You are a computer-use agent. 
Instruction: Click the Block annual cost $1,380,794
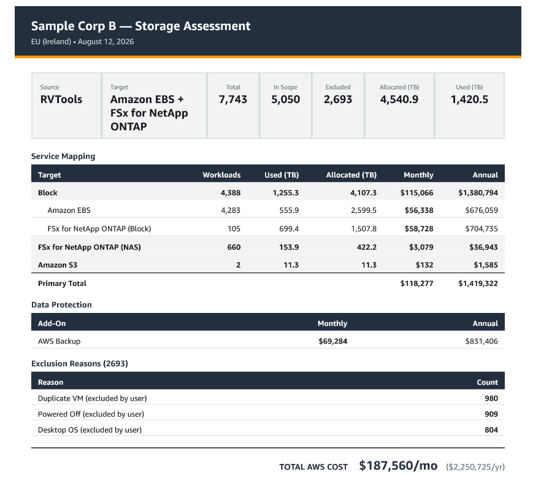pyautogui.click(x=478, y=193)
